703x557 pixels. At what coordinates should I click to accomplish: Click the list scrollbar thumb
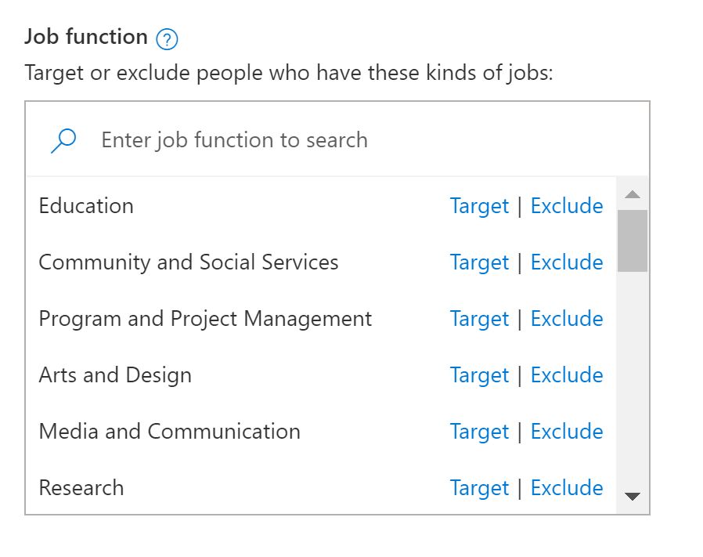633,241
